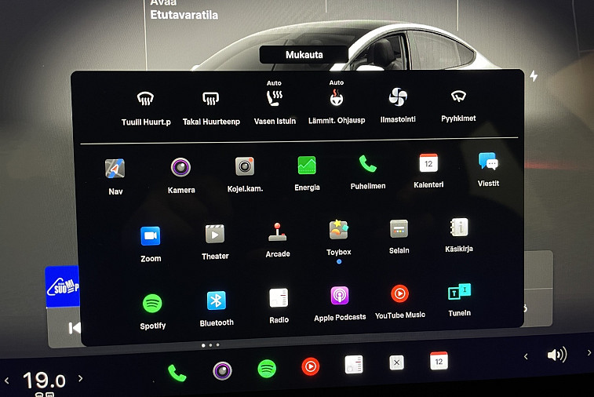
Task: Toggle Takal Huurteenp rear defrost
Action: 210,99
